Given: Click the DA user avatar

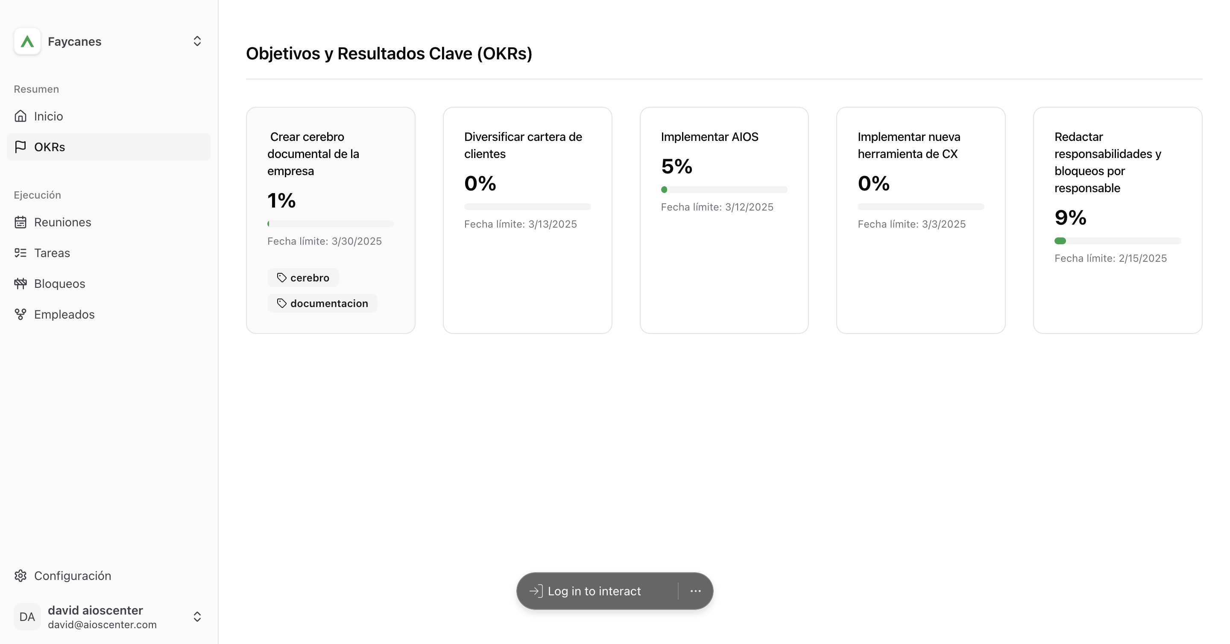Looking at the screenshot, I should 27,617.
